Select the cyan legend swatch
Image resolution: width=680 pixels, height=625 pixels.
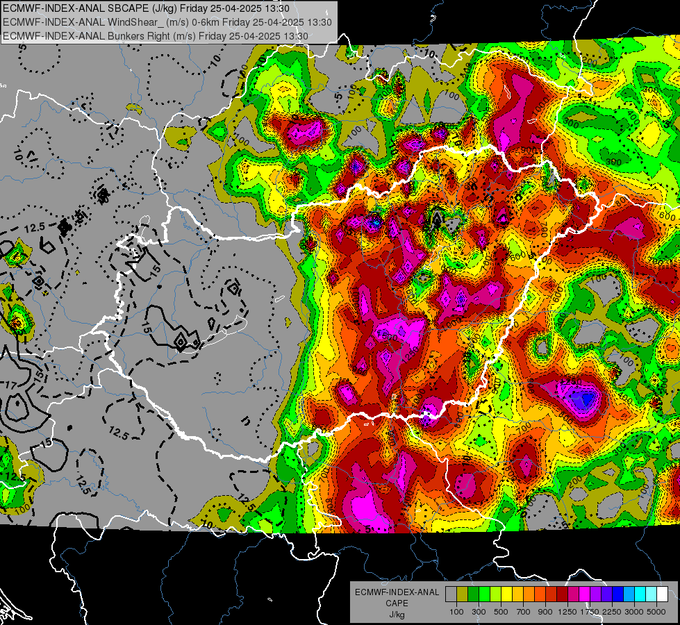click(x=640, y=594)
